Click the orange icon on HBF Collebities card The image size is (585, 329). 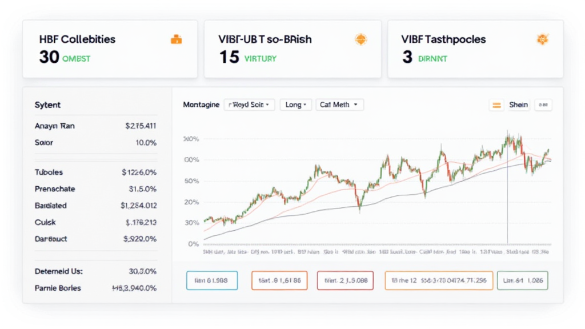point(176,39)
